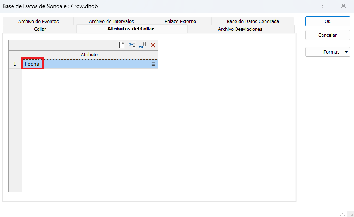Image resolution: width=354 pixels, height=217 pixels.
Task: Open the field list icon in Fecha row
Action: pyautogui.click(x=153, y=64)
